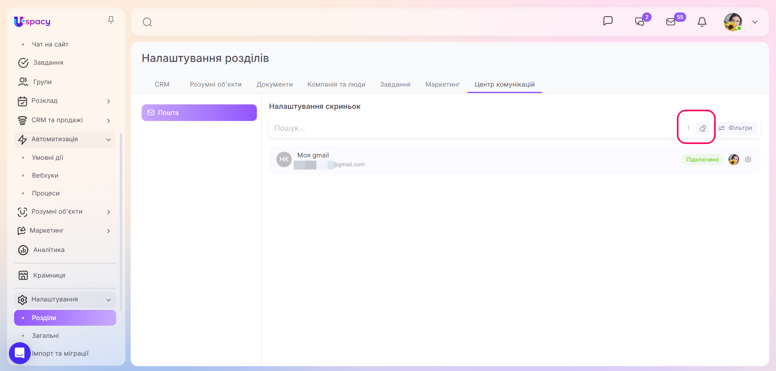The height and width of the screenshot is (371, 776).
Task: Click the search magnifier icon in top bar
Action: point(147,22)
